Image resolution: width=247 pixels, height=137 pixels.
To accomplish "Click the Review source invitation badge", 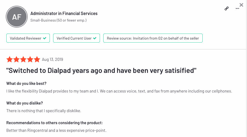I will (153, 38).
